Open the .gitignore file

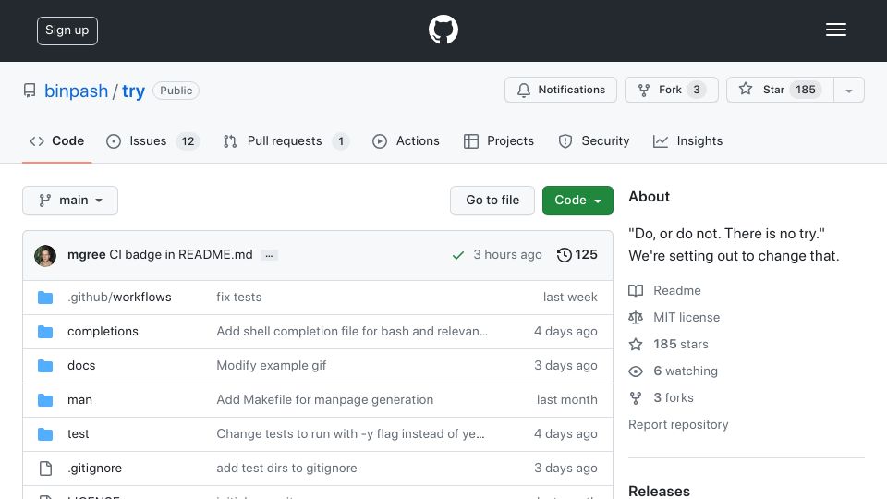click(94, 468)
